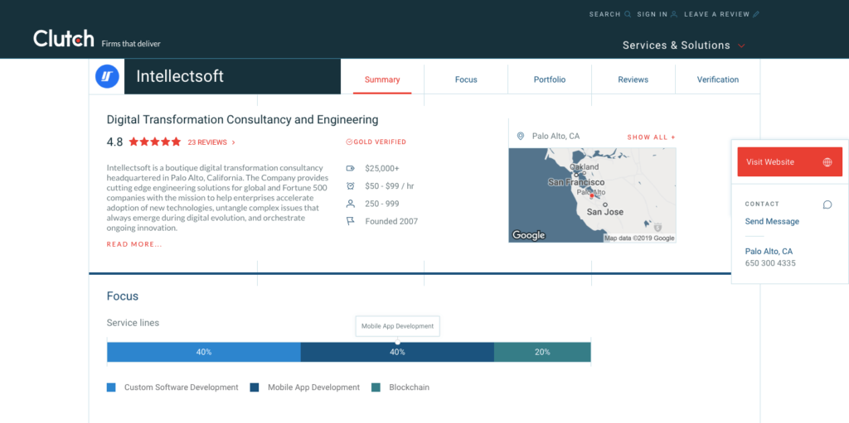
Task: Click the Focus section heading
Action: coord(123,296)
